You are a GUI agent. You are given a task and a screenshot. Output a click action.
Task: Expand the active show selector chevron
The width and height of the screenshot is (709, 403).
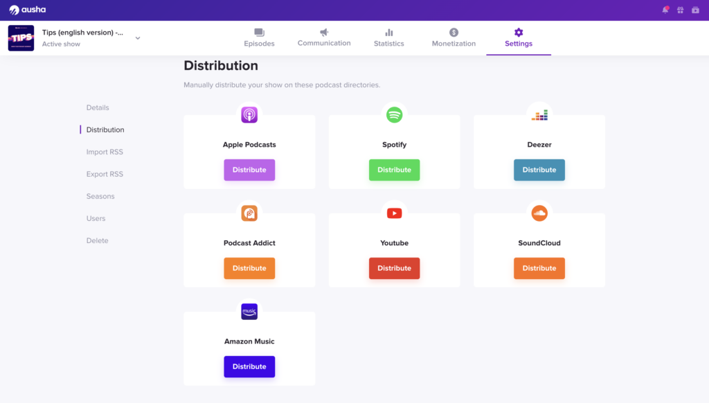pyautogui.click(x=138, y=38)
